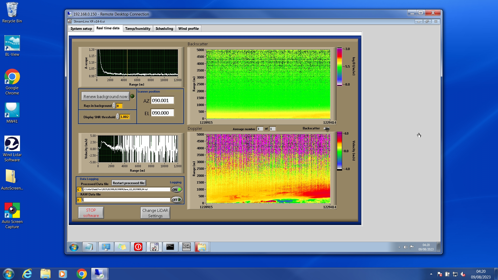Viewport: 498px width, 280px height.
Task: Toggle RAW data logging OFF switch
Action: pyautogui.click(x=177, y=200)
